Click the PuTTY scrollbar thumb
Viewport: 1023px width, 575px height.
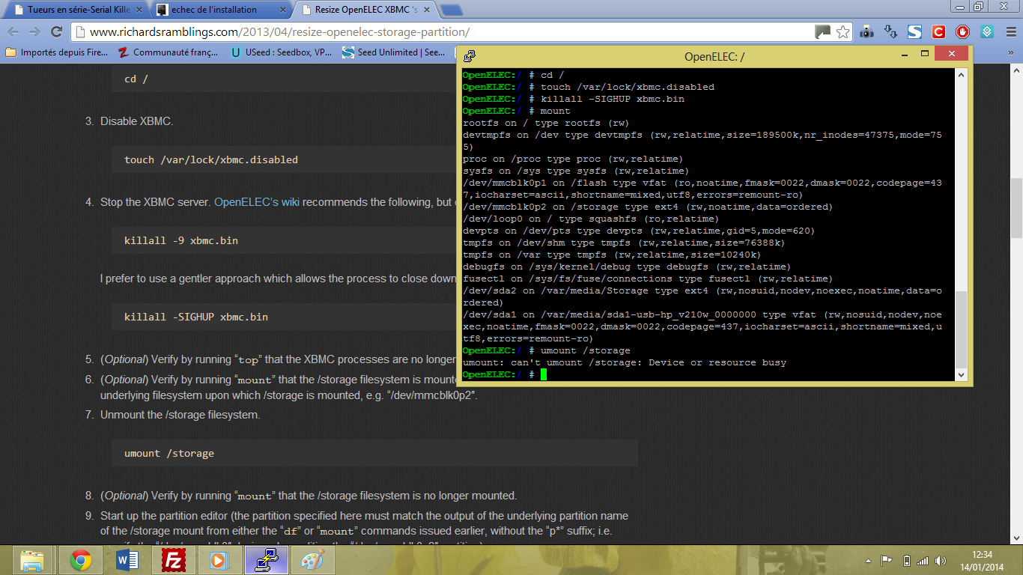pos(962,329)
